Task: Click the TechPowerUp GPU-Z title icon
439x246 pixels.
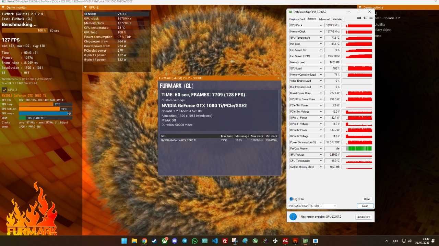Action: click(x=290, y=12)
